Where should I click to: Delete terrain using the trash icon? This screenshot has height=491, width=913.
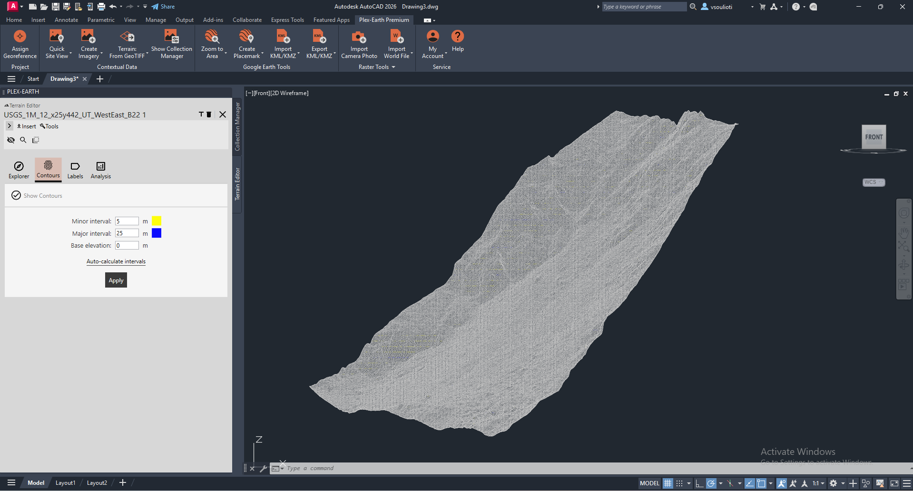209,115
